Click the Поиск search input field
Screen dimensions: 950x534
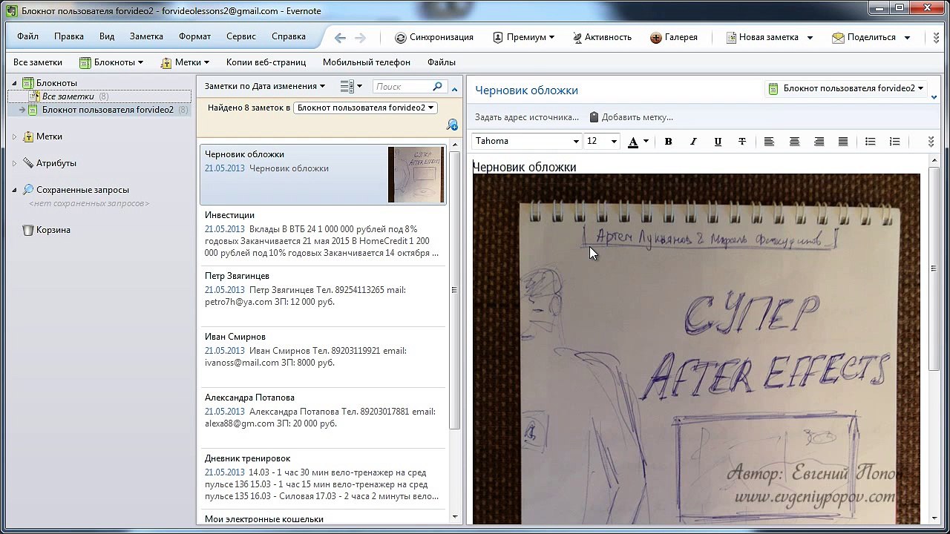point(402,87)
